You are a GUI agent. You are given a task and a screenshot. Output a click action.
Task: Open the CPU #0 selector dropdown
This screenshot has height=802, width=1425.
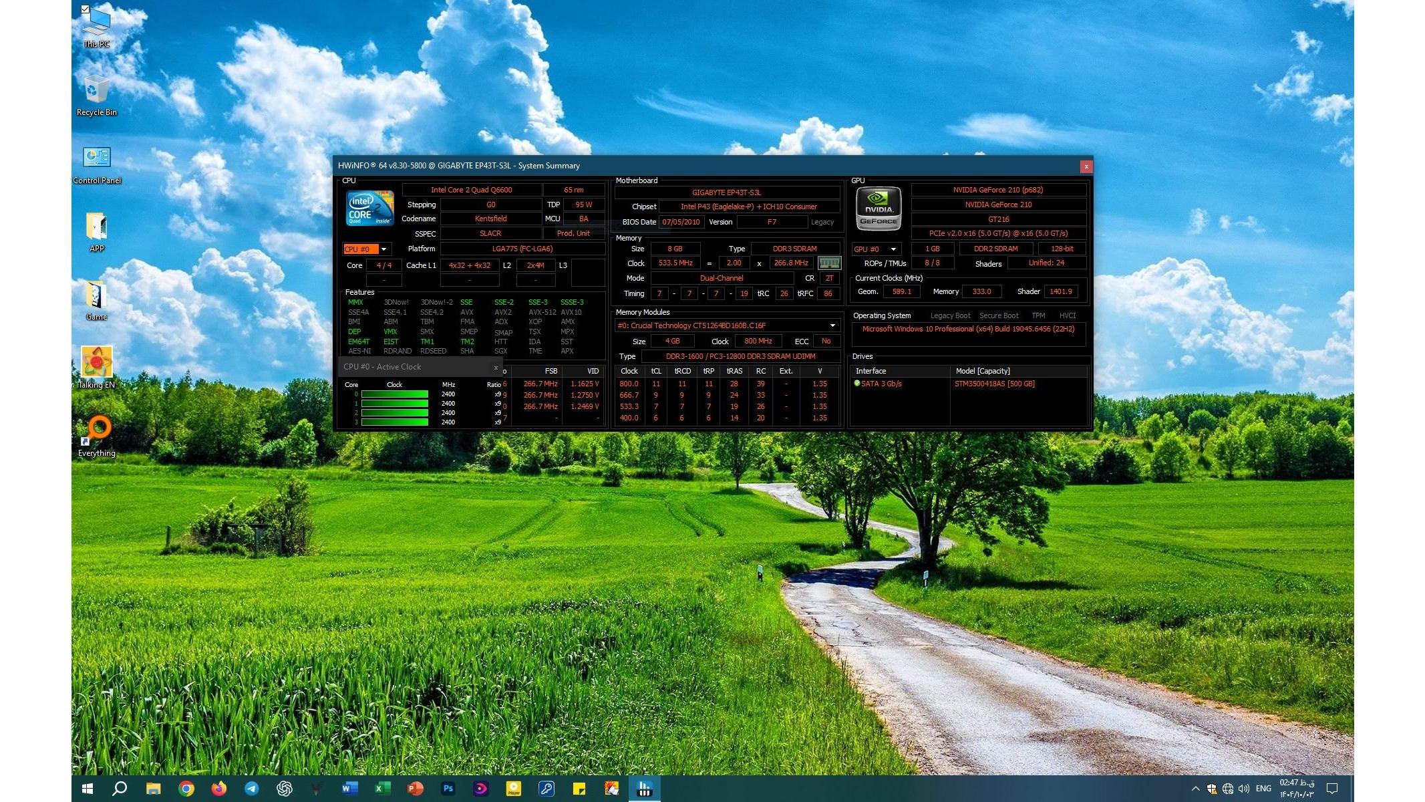[x=383, y=249]
